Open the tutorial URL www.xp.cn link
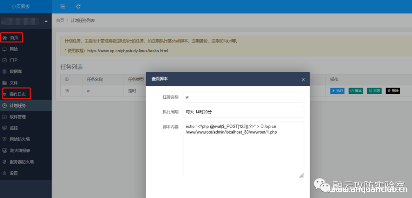The width and height of the screenshot is (412, 198). click(x=128, y=51)
